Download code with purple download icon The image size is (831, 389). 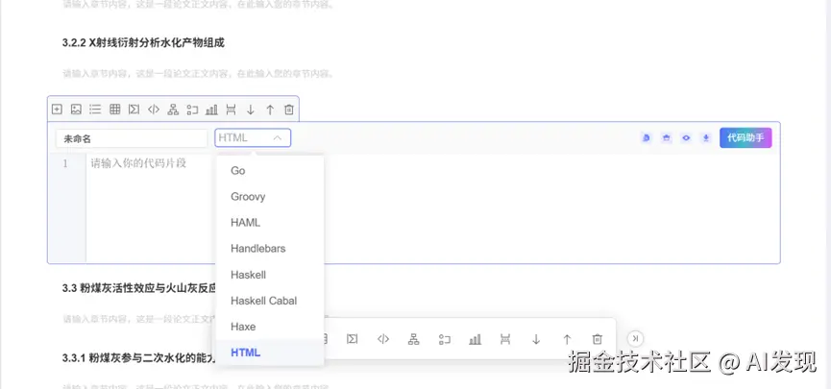[x=706, y=137]
